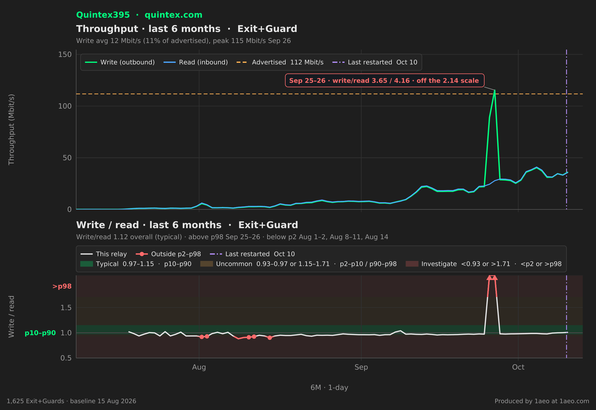Click the Sep x-axis label
Image resolution: width=596 pixels, height=410 pixels.
pos(361,367)
